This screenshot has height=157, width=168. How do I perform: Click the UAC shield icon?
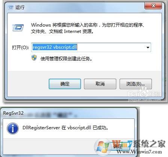click(x=34, y=58)
